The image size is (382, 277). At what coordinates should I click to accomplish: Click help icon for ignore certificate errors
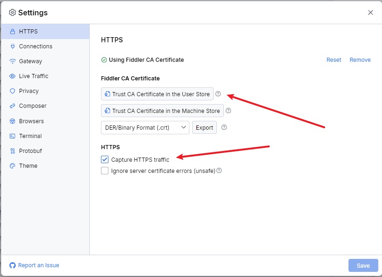[219, 171]
